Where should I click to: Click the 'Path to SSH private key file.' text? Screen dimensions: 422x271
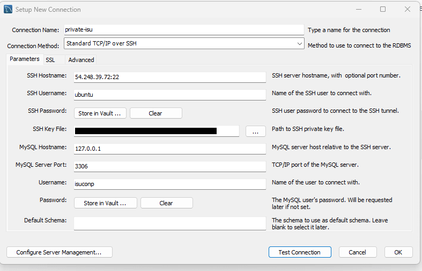click(308, 129)
